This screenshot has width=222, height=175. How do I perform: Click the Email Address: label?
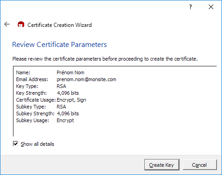coord(32,79)
